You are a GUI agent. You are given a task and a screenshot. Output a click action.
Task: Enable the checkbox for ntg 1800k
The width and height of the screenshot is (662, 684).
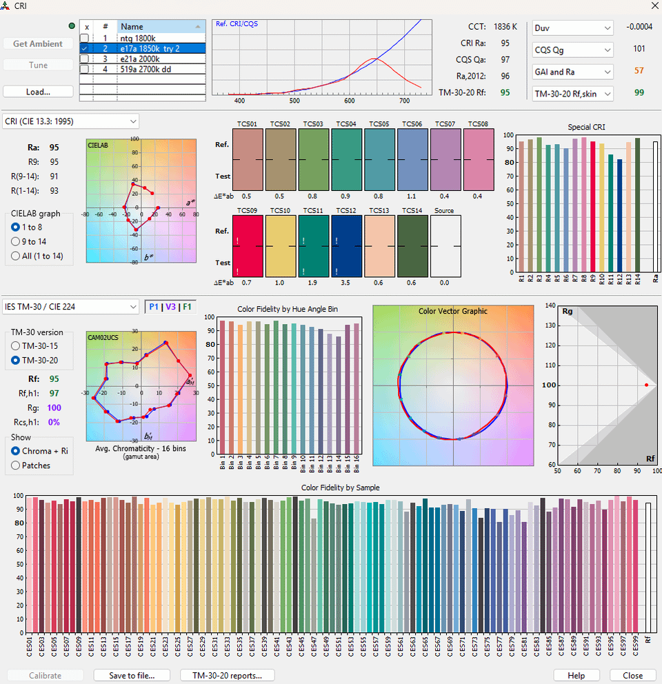tap(84, 38)
